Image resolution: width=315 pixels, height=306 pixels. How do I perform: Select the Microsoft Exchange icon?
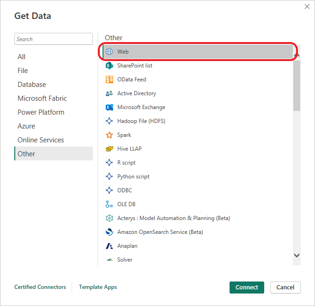(x=109, y=107)
